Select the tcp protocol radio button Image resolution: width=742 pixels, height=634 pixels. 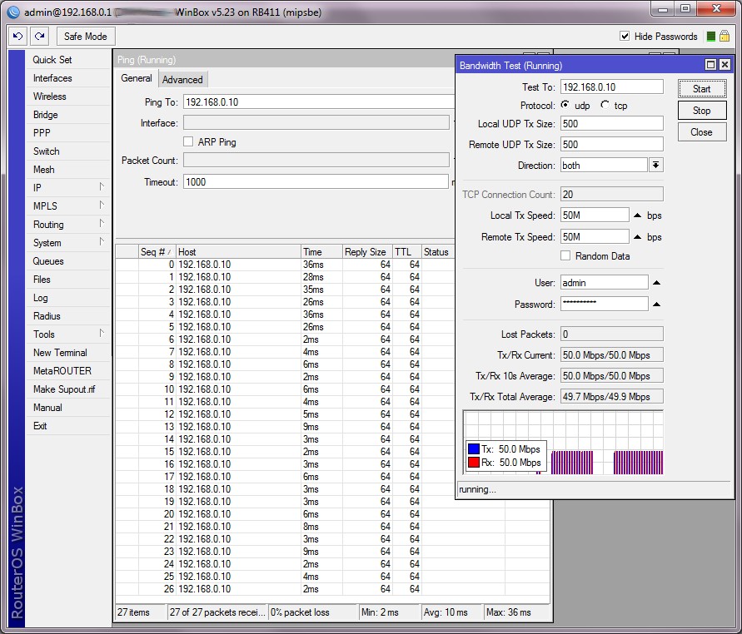605,106
